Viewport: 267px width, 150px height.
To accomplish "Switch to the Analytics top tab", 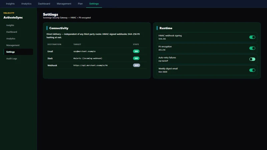I will 26,4.
